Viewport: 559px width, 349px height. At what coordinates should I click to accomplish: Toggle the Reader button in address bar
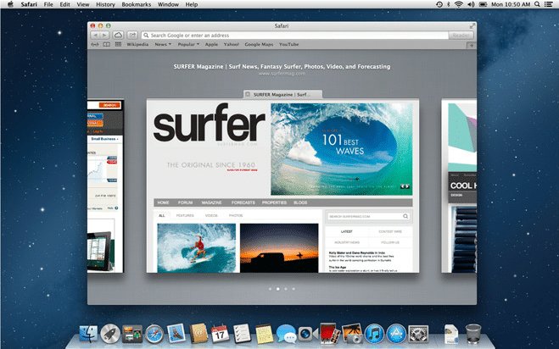461,35
